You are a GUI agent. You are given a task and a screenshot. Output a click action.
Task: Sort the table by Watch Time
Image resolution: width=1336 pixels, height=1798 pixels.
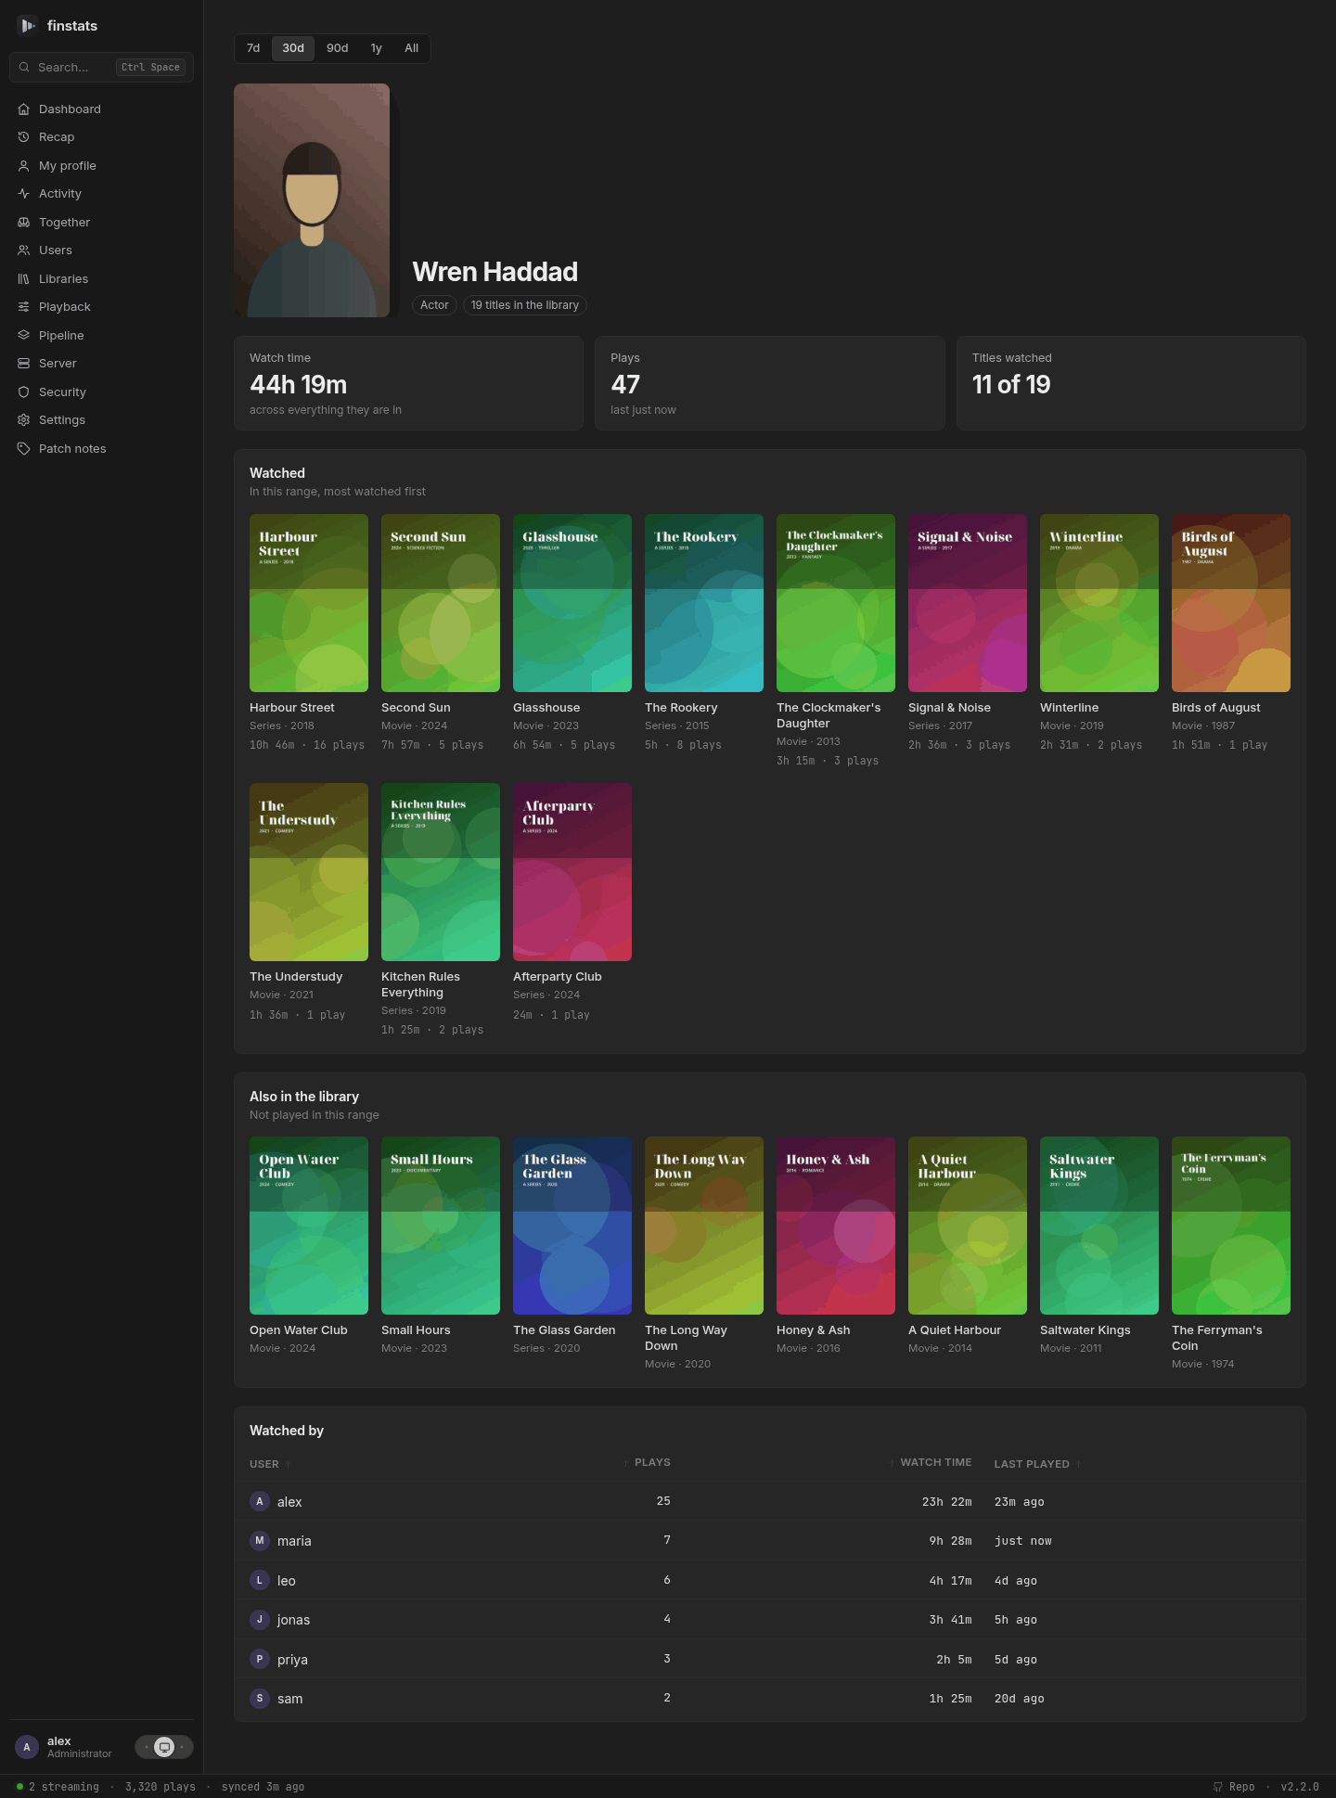[930, 1462]
